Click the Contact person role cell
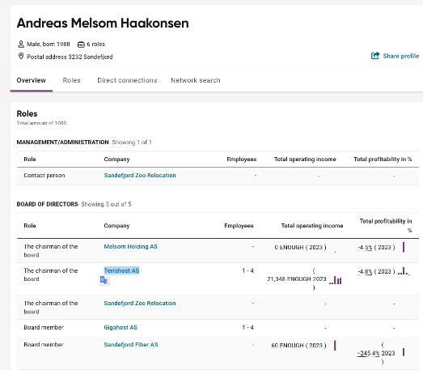The height and width of the screenshot is (370, 423). [x=44, y=175]
